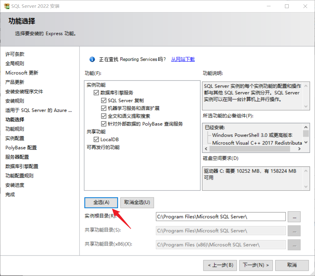Browse for 实例根目录 folder

click(x=294, y=217)
